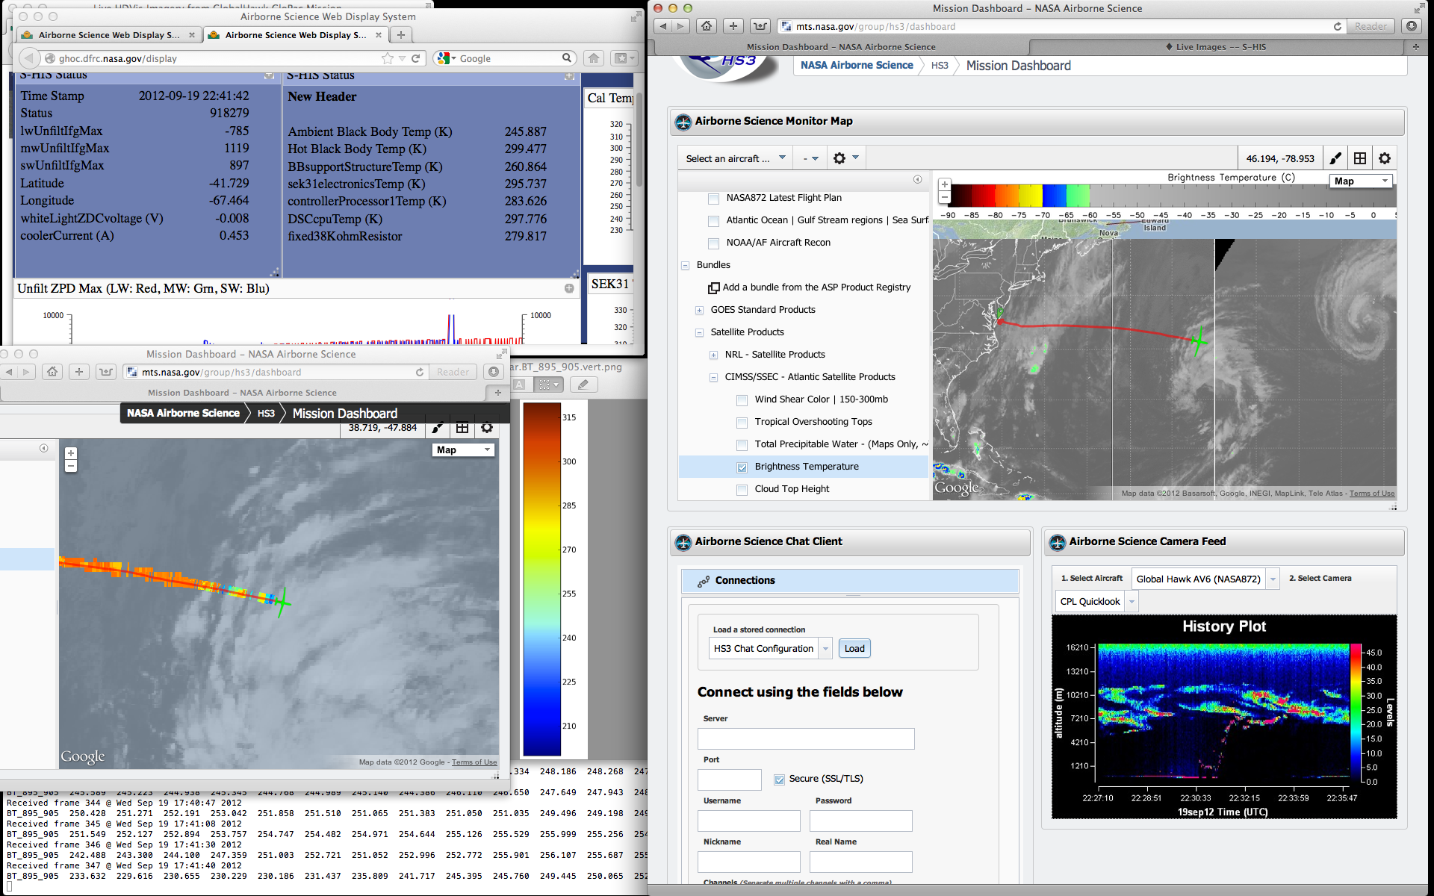The width and height of the screenshot is (1434, 896).
Task: Select the second Airborne Science Web Display tab
Action: (295, 35)
